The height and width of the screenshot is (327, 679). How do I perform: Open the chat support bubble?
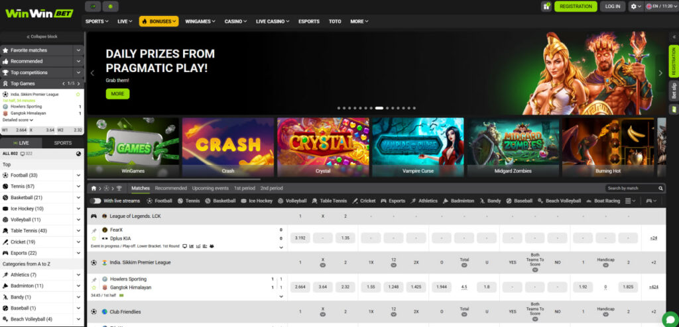670,319
